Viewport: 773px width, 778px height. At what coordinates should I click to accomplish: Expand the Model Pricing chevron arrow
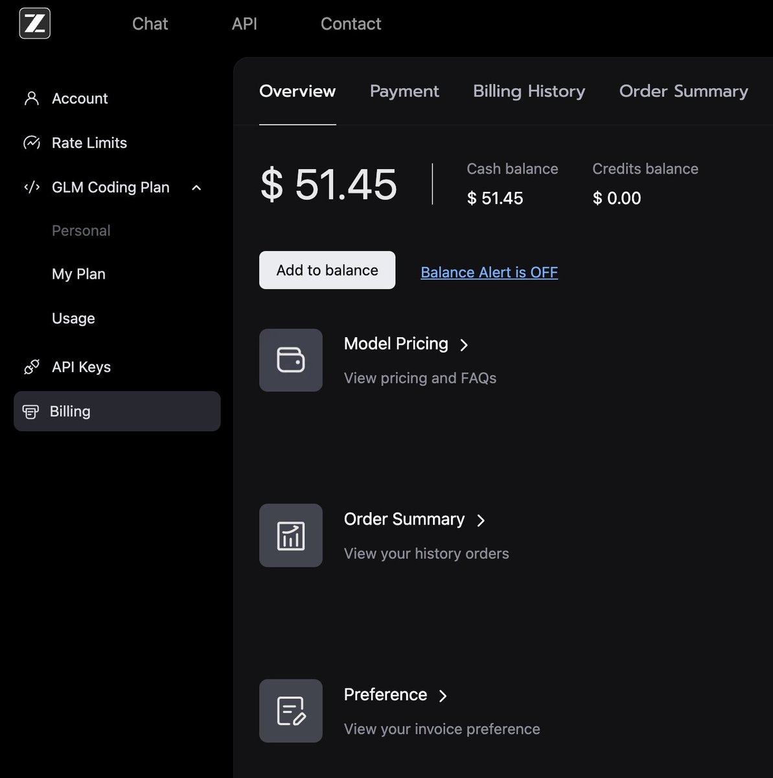pyautogui.click(x=464, y=345)
